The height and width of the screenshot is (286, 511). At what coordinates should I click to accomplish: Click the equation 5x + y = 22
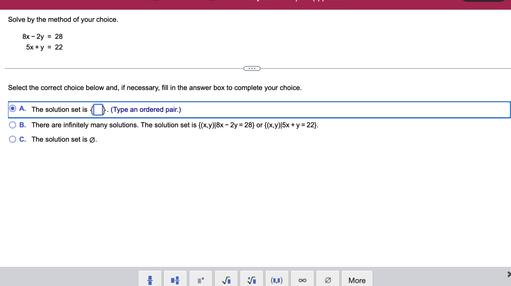coord(44,47)
